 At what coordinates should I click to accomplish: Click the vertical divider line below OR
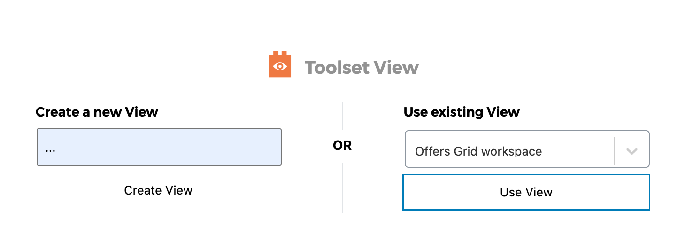click(343, 188)
